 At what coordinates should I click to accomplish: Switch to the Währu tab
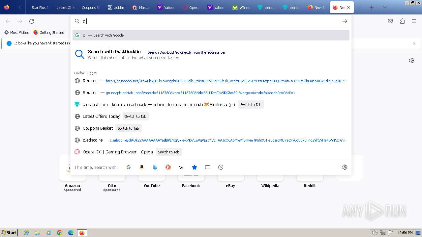click(x=241, y=7)
